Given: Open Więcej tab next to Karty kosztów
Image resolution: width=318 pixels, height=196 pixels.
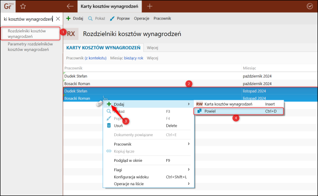Looking at the screenshot, I should click(152, 48).
